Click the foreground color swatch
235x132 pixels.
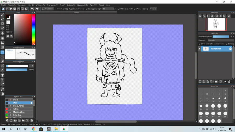(7, 16)
